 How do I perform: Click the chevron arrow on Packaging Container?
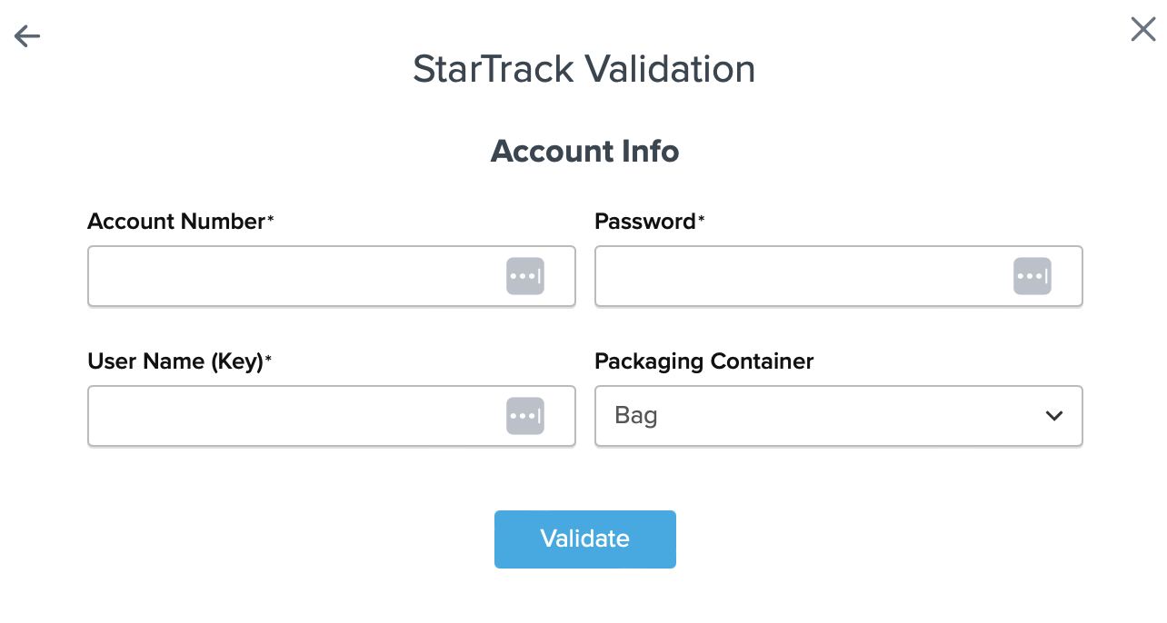pyautogui.click(x=1053, y=416)
